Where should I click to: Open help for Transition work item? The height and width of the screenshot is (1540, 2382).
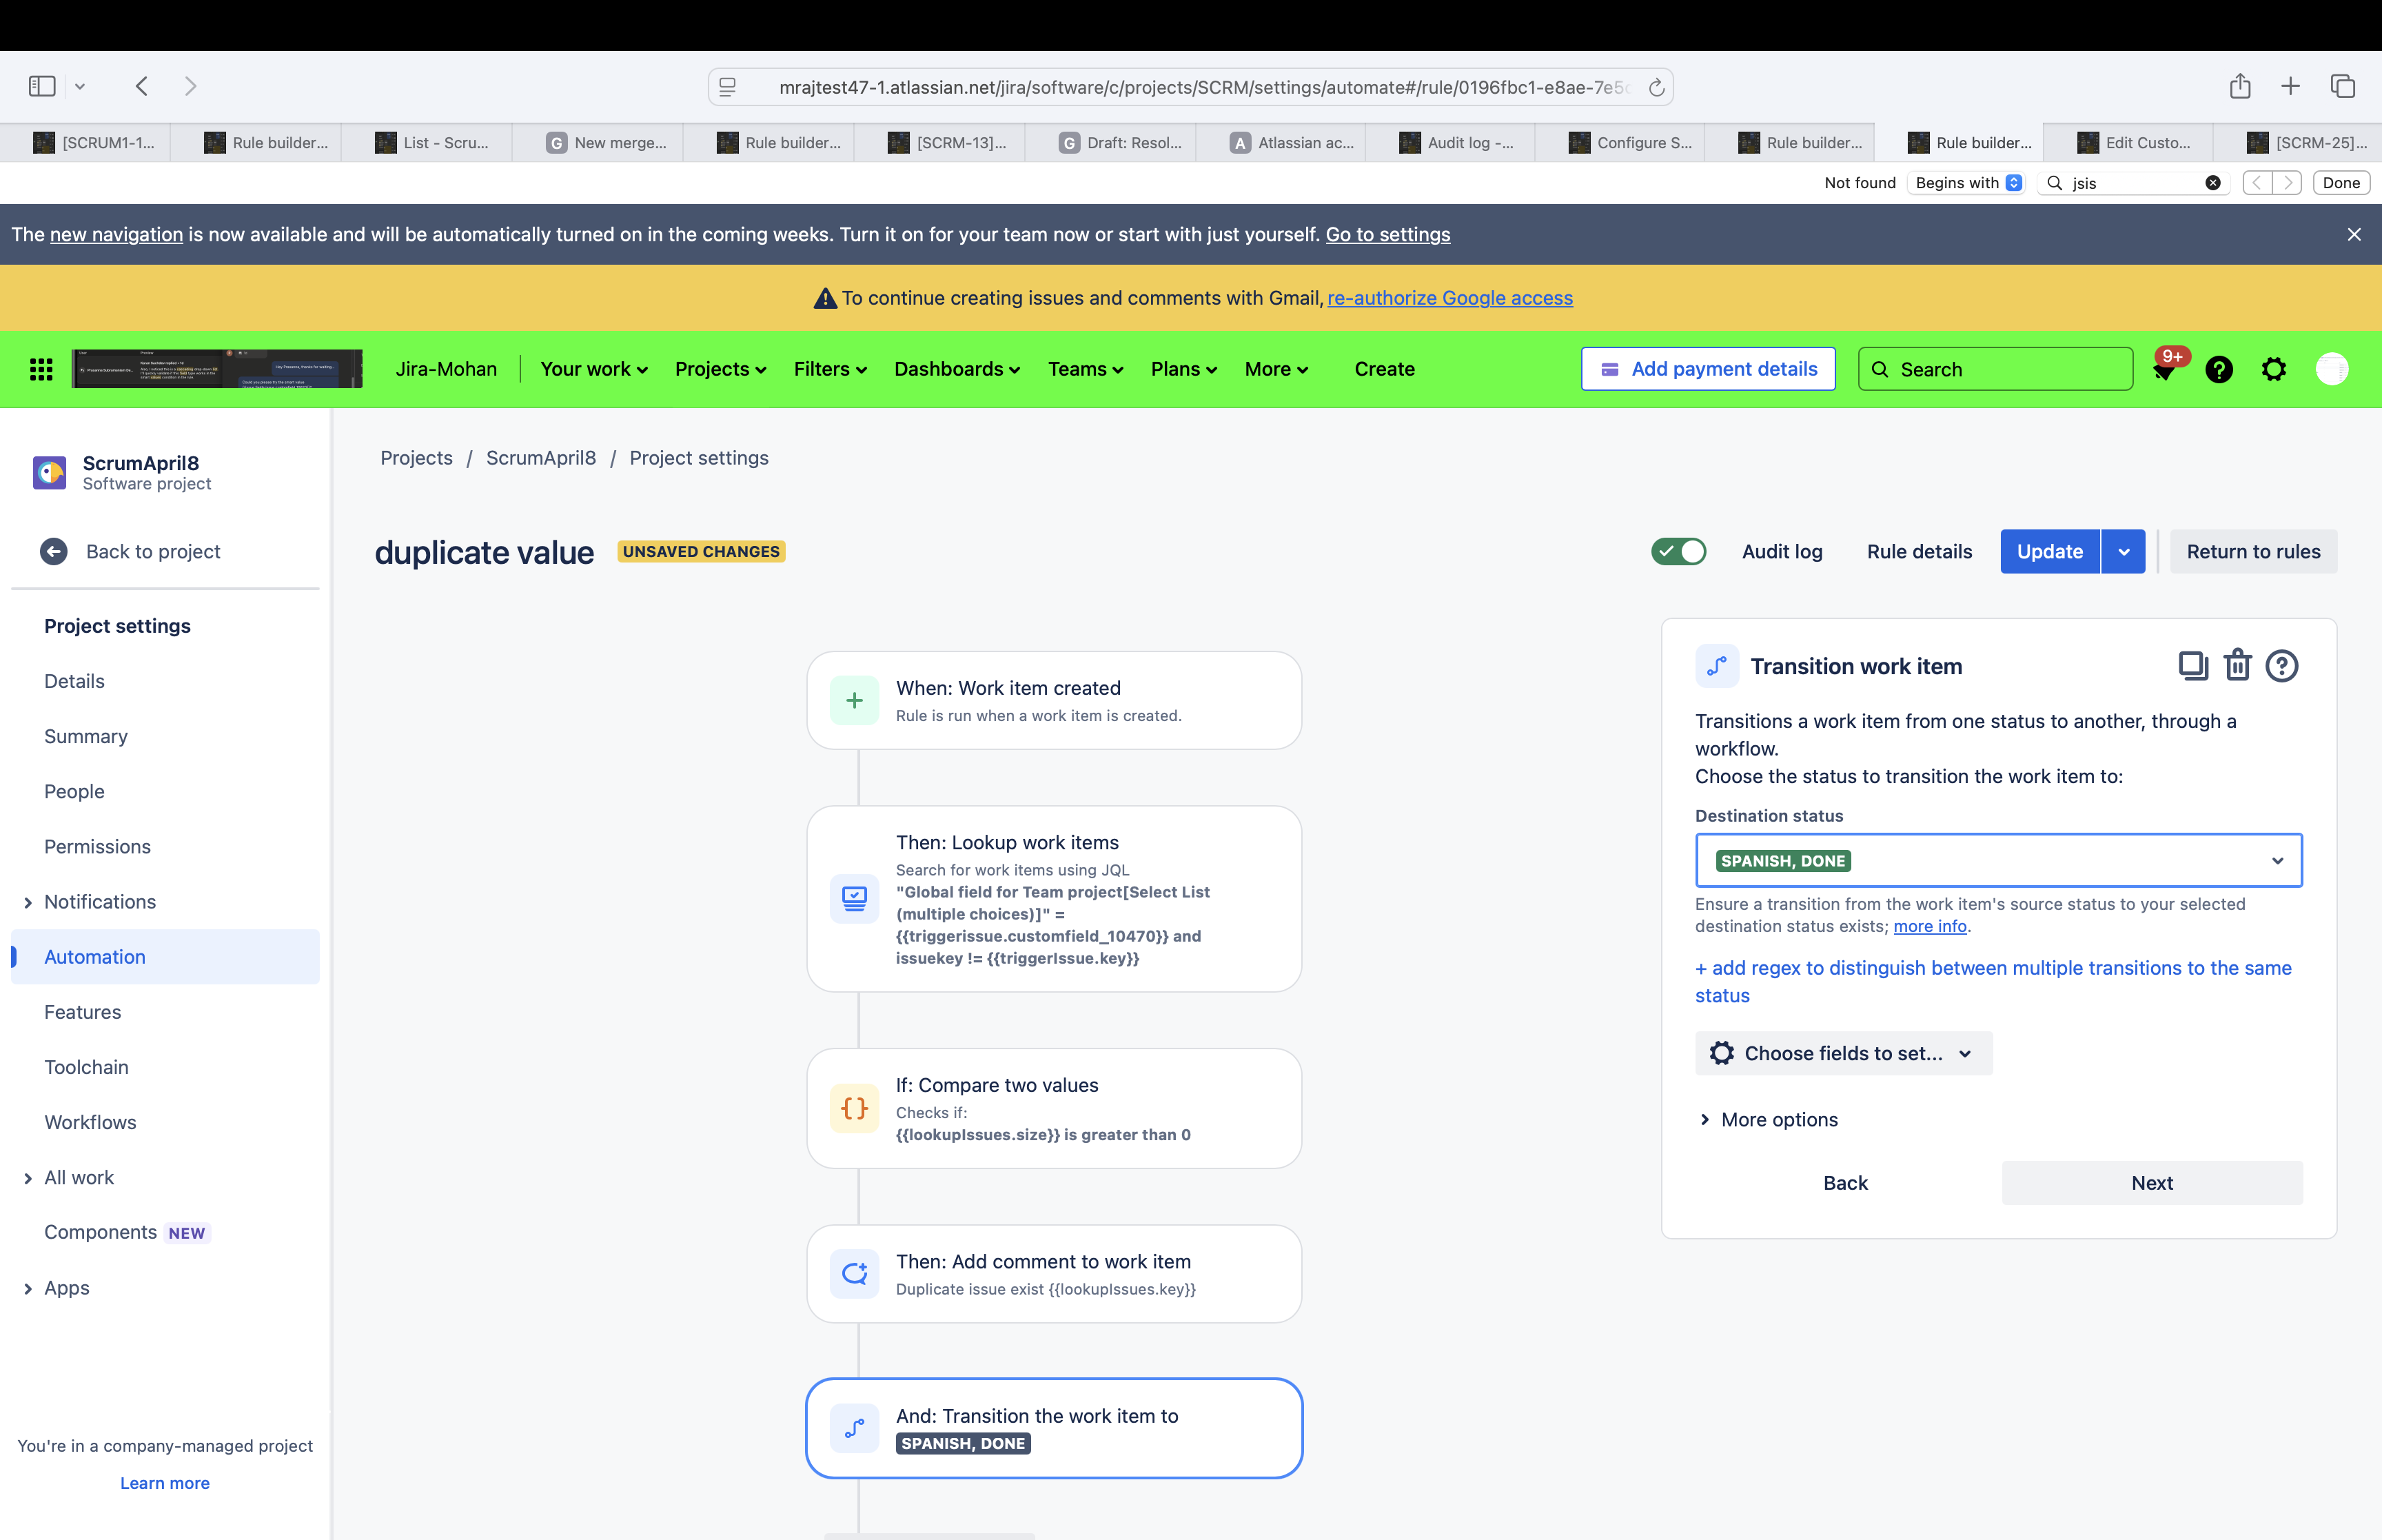(2282, 666)
